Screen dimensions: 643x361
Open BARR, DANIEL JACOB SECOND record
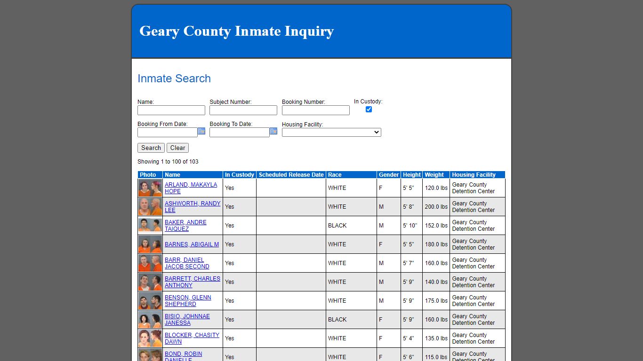187,263
